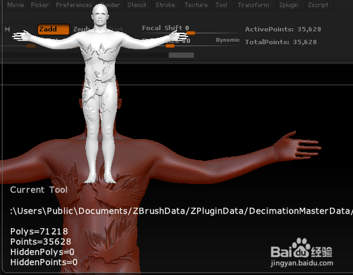Click the HiddenPolys=0 info line
The height and width of the screenshot is (275, 353).
click(x=42, y=252)
